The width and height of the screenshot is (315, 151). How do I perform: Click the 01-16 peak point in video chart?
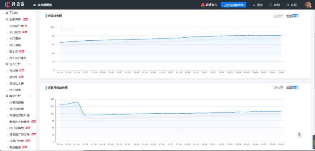point(77,102)
